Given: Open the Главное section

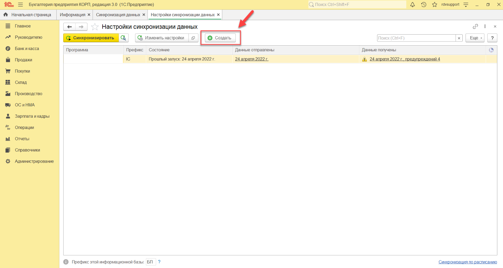Looking at the screenshot, I should pos(30,26).
